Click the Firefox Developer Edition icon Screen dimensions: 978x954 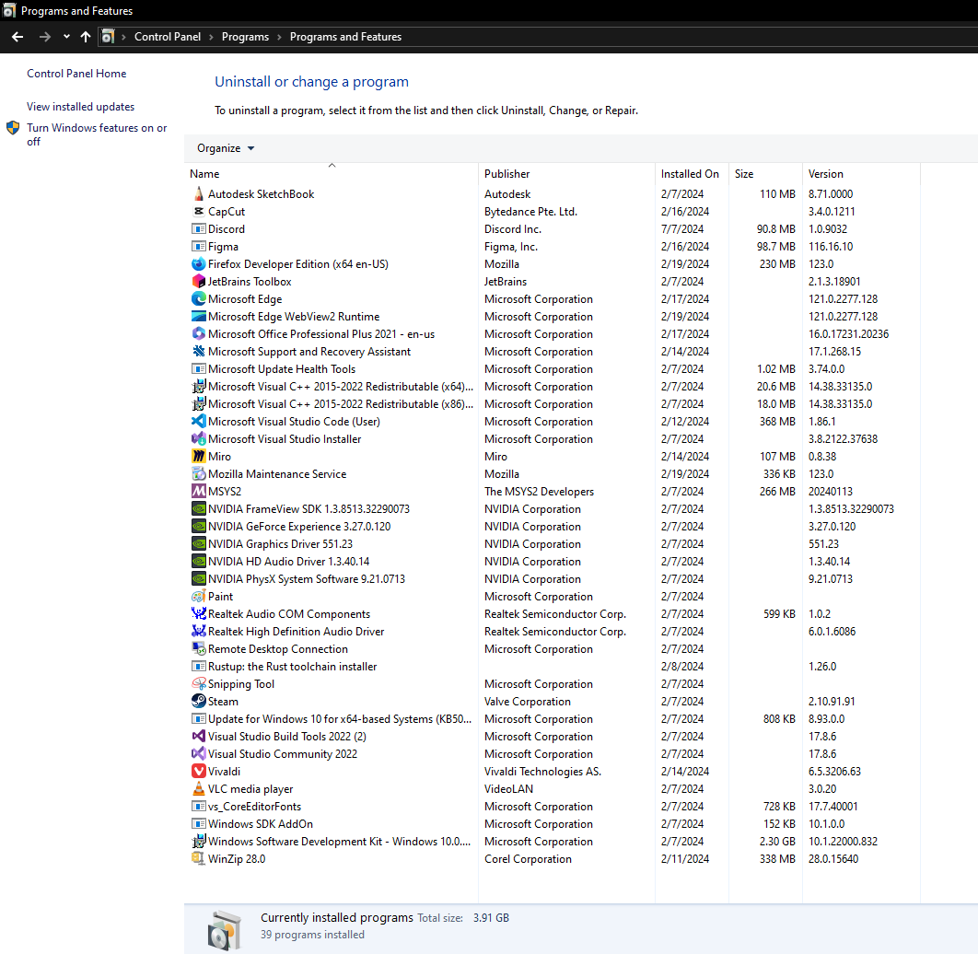[198, 263]
